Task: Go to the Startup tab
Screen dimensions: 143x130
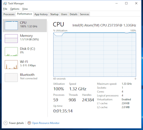Action: coord(54,14)
